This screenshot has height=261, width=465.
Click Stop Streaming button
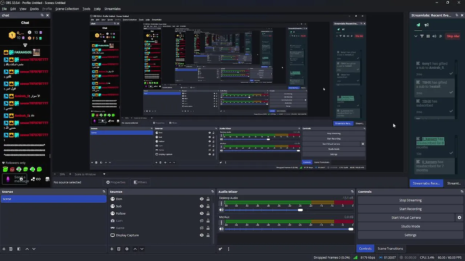(x=411, y=200)
